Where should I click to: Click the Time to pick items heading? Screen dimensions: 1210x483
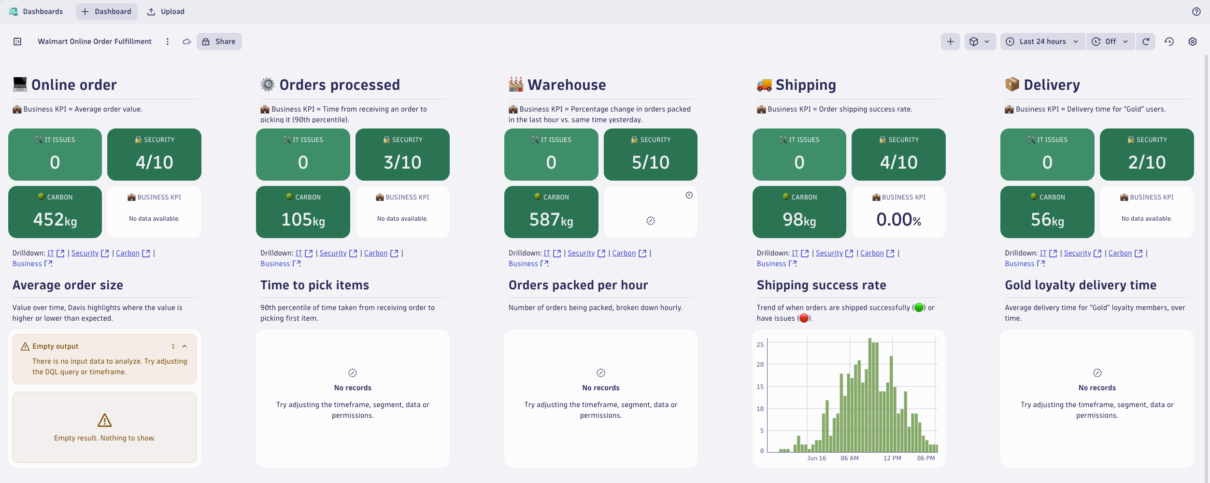click(x=314, y=285)
